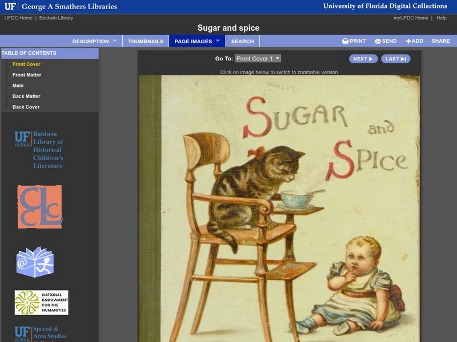Image resolution: width=457 pixels, height=342 pixels.
Task: Switch to the Thumbnails tab
Action: click(x=146, y=41)
